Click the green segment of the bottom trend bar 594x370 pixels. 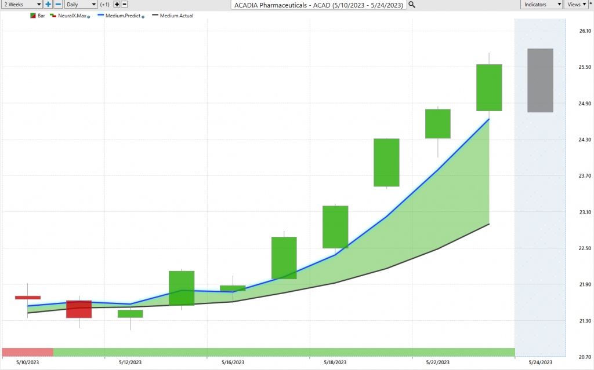(284, 352)
